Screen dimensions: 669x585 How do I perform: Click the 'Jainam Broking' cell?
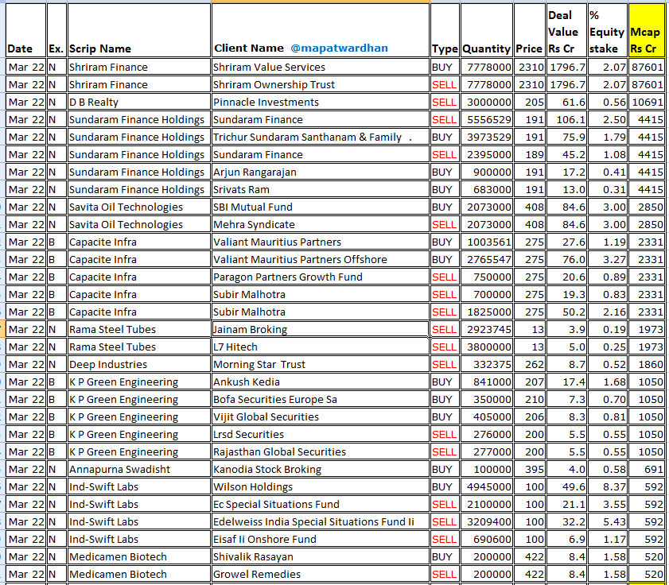pos(321,329)
